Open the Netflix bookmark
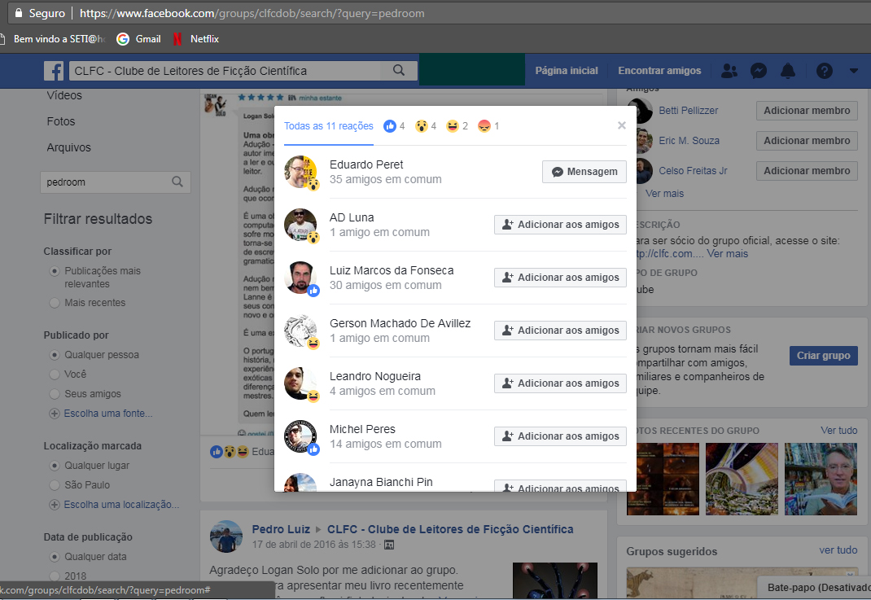Screen dimensions: 871x600 pos(195,39)
